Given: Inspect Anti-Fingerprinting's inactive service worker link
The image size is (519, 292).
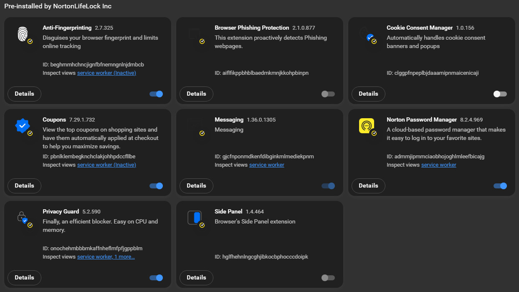Looking at the screenshot, I should point(106,73).
